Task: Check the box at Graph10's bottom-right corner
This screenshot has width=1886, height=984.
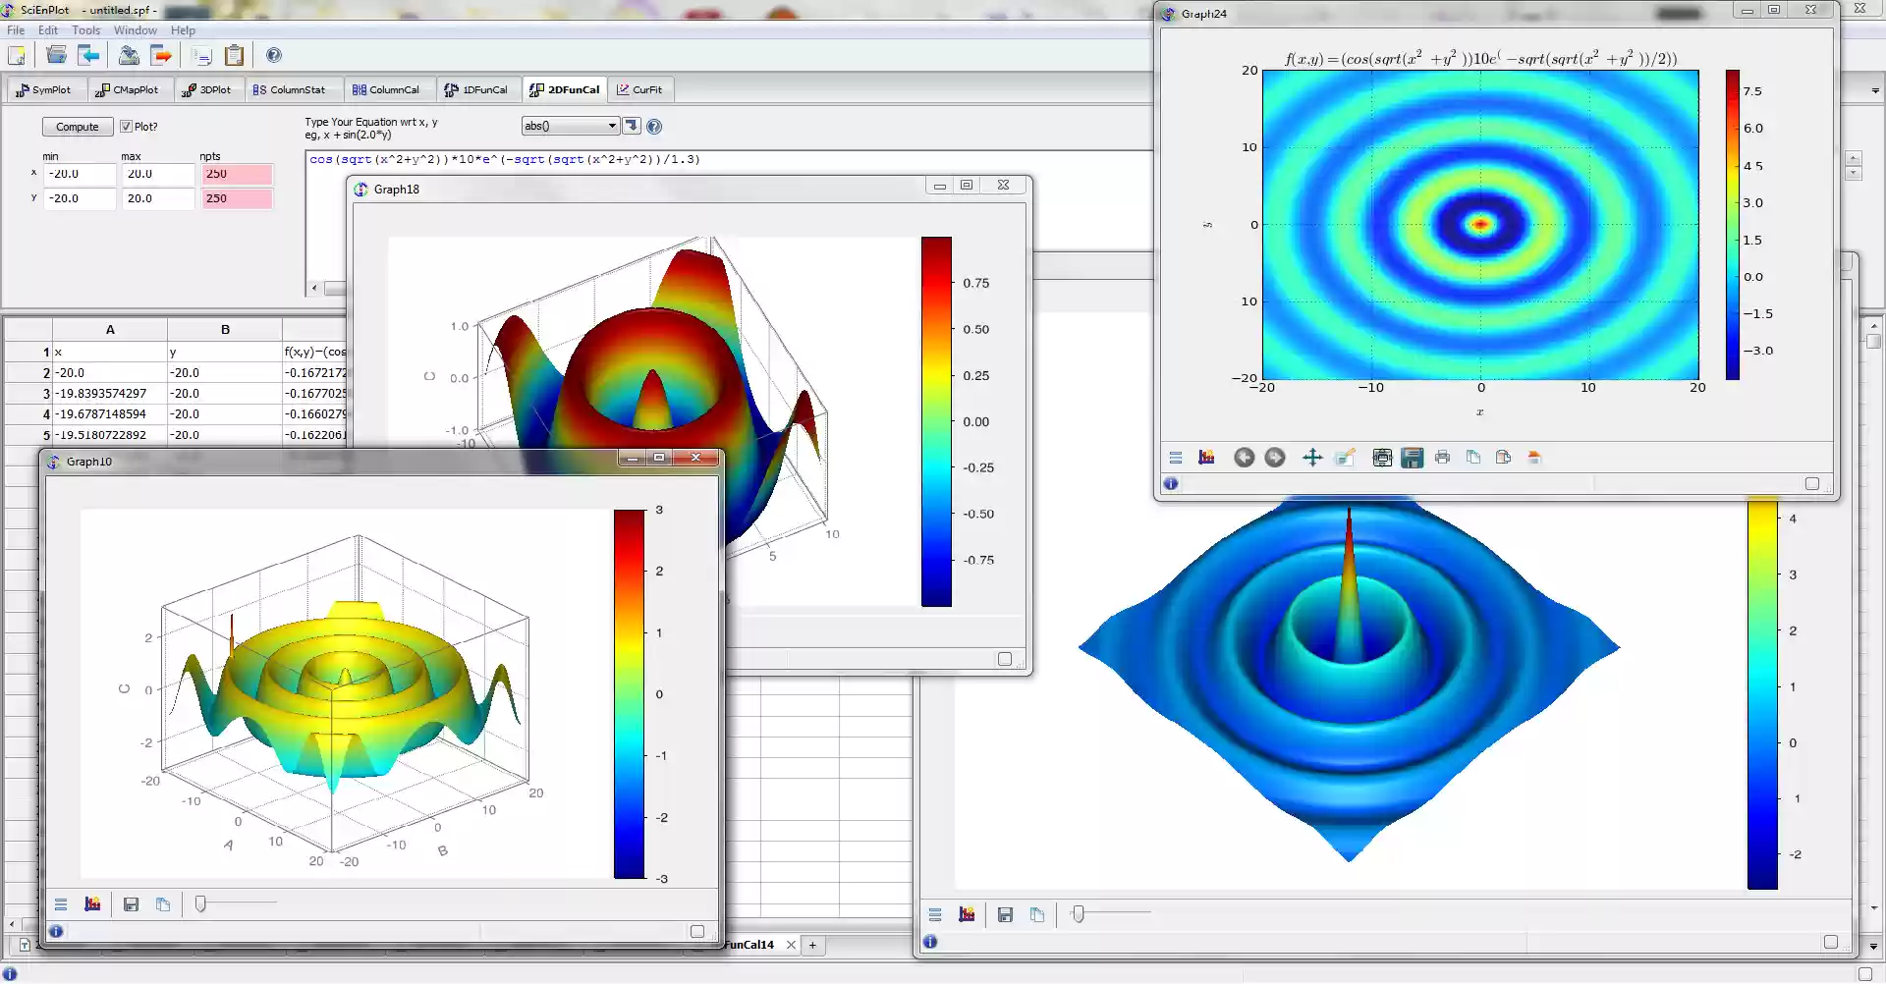Action: [697, 931]
